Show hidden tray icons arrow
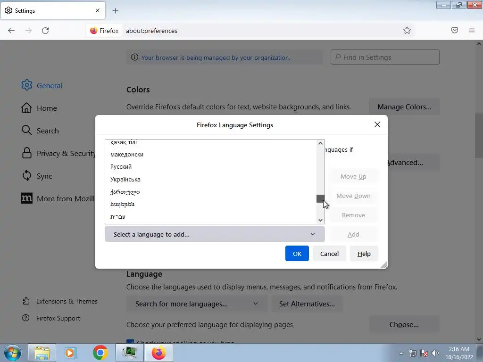483x362 pixels. [401, 353]
